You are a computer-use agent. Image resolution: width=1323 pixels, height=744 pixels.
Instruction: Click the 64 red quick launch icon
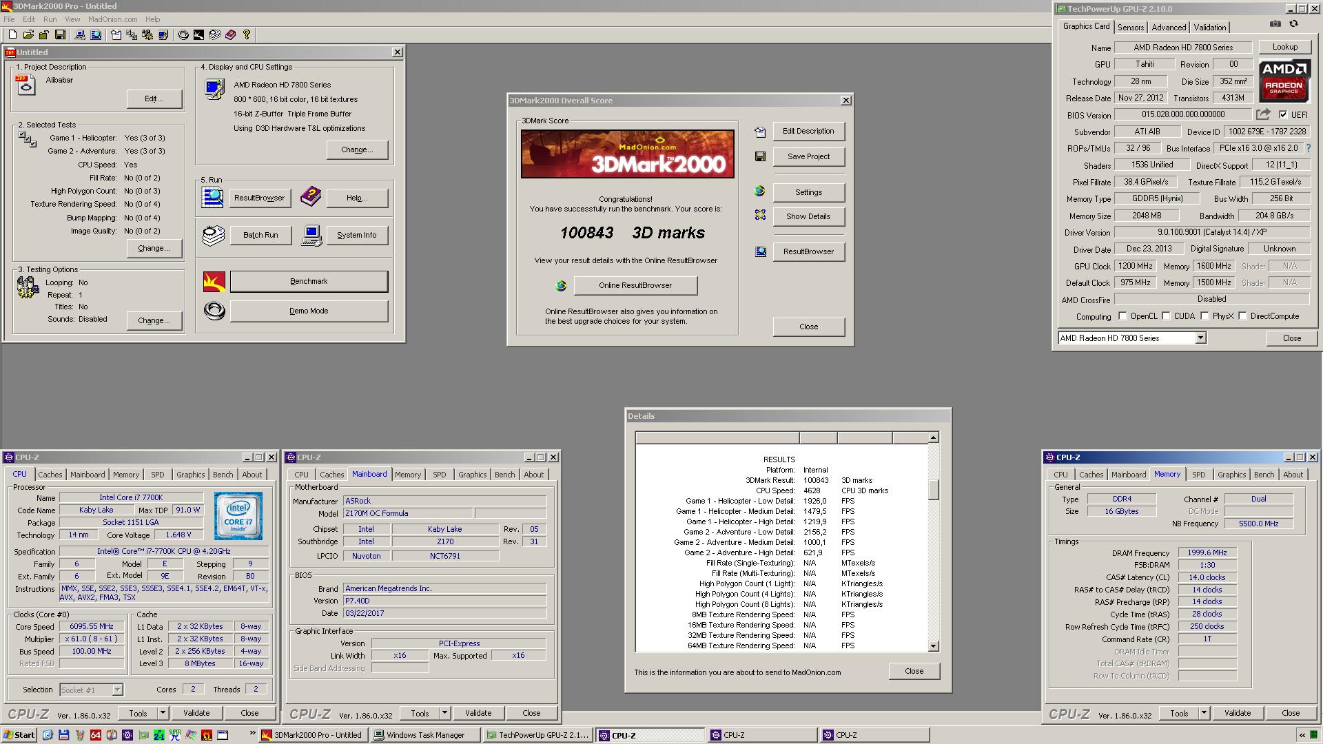coord(96,735)
